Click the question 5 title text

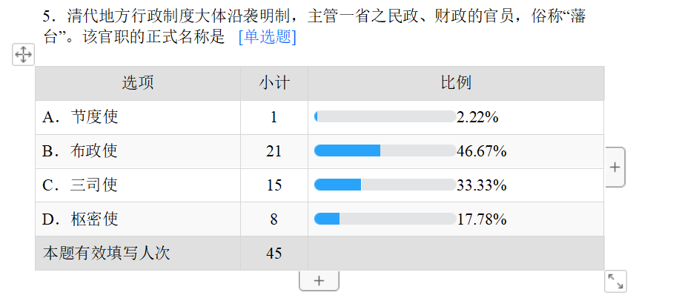click(314, 27)
